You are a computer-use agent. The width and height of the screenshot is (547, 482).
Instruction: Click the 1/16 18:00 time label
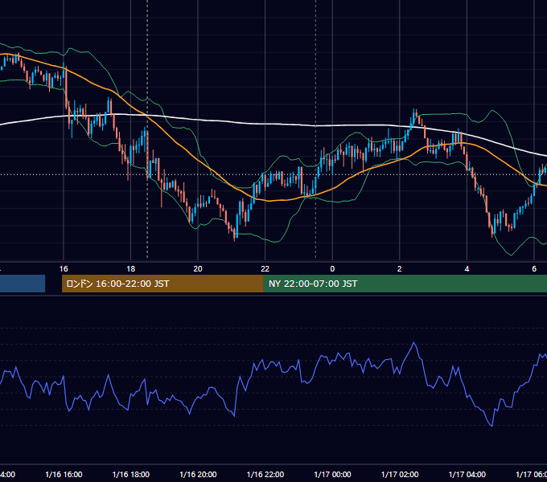coord(131,474)
